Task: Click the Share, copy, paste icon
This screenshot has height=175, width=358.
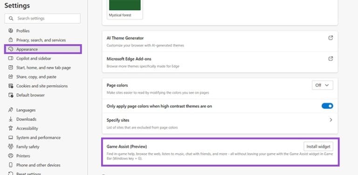Action: 11,76
